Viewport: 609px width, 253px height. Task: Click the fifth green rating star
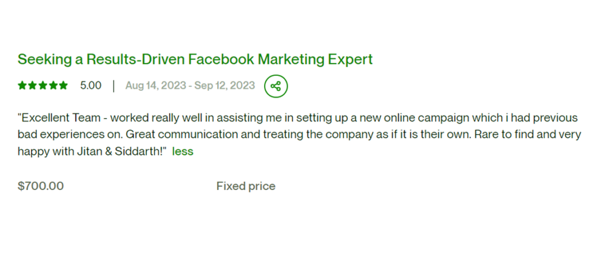63,86
